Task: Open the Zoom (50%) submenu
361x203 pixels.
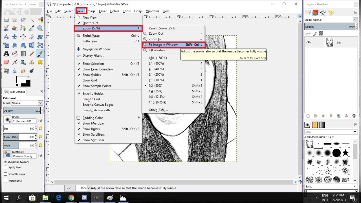Action: 108,28
